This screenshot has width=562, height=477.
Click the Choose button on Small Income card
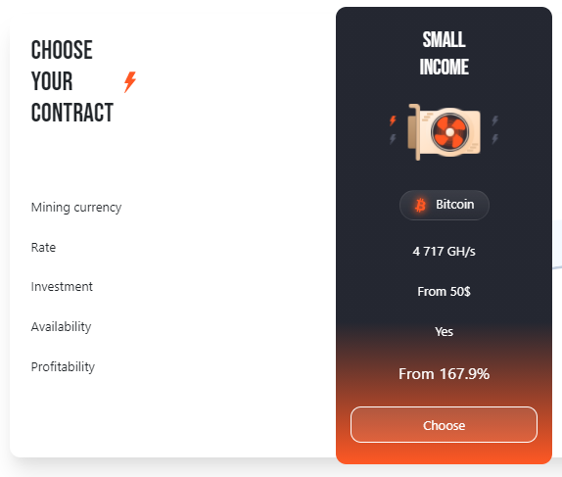coord(444,425)
